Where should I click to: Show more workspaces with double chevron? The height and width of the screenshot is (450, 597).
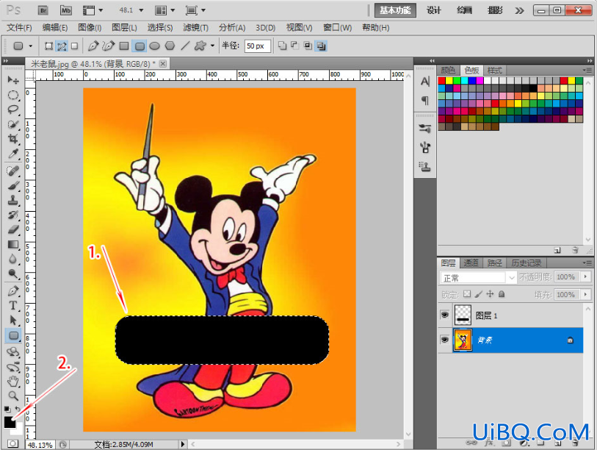519,11
